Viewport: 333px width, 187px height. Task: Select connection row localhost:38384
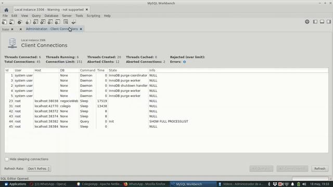(166, 127)
